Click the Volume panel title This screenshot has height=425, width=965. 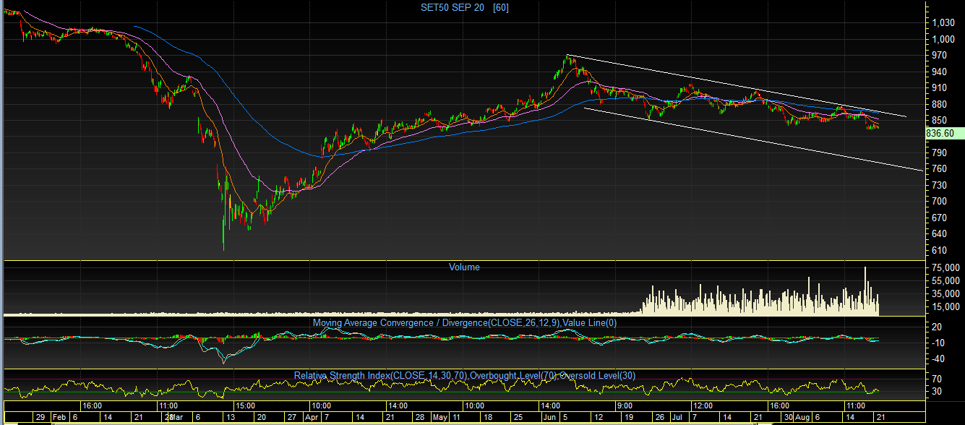tap(464, 267)
